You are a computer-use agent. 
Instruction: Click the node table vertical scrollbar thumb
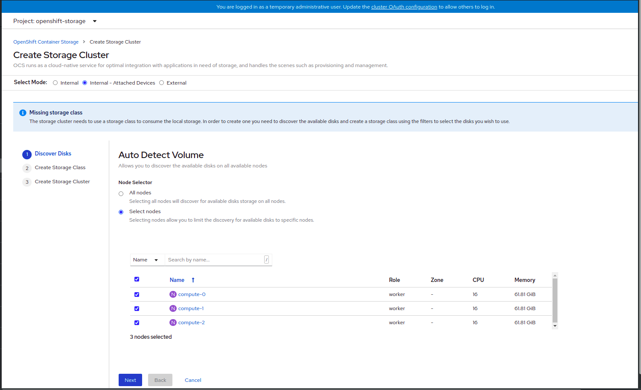click(x=555, y=301)
